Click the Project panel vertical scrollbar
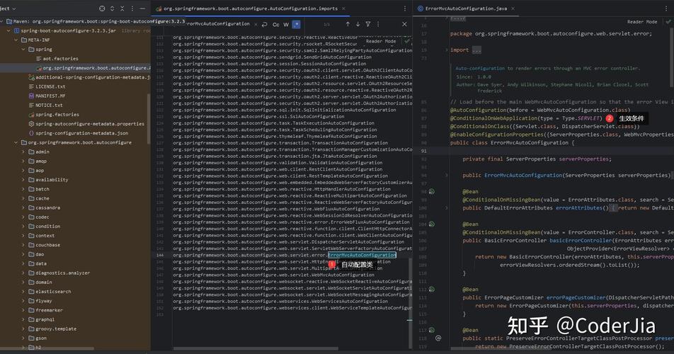Viewport: 674px width, 354px height. coord(149,120)
